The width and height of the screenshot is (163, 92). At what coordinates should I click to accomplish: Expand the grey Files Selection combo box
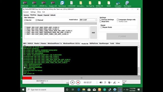(x=61, y=24)
